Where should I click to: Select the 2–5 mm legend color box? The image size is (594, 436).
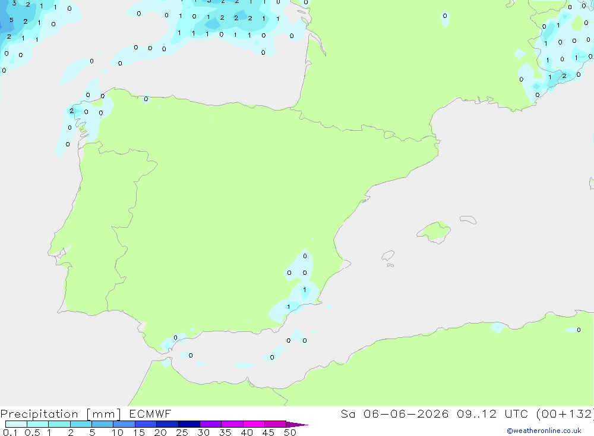tap(81, 424)
